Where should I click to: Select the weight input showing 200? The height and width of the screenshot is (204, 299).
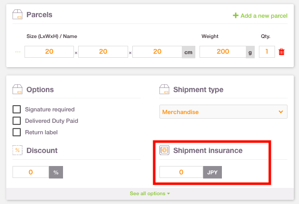223,52
